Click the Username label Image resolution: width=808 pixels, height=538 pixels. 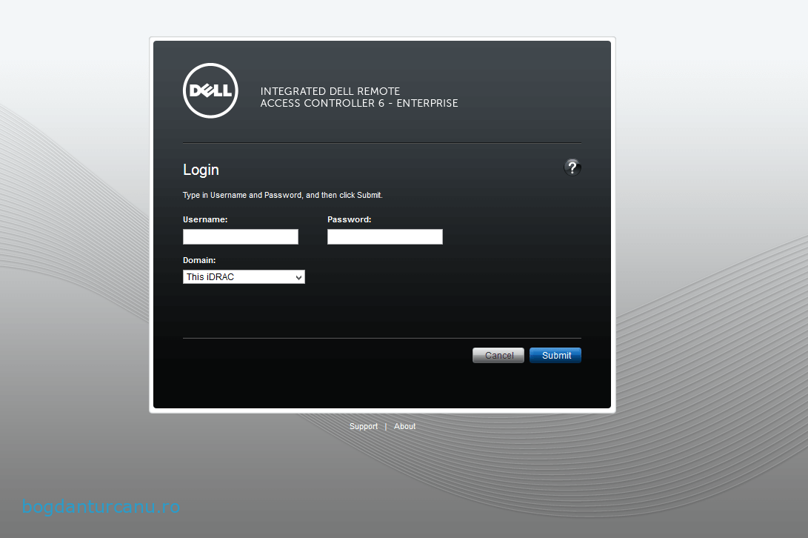click(x=205, y=220)
